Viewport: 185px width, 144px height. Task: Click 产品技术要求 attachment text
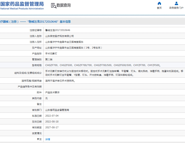point(52,92)
